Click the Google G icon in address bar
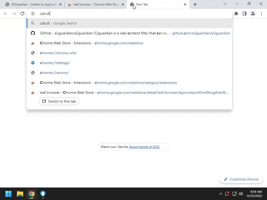This screenshot has width=267, height=200. 33,14
